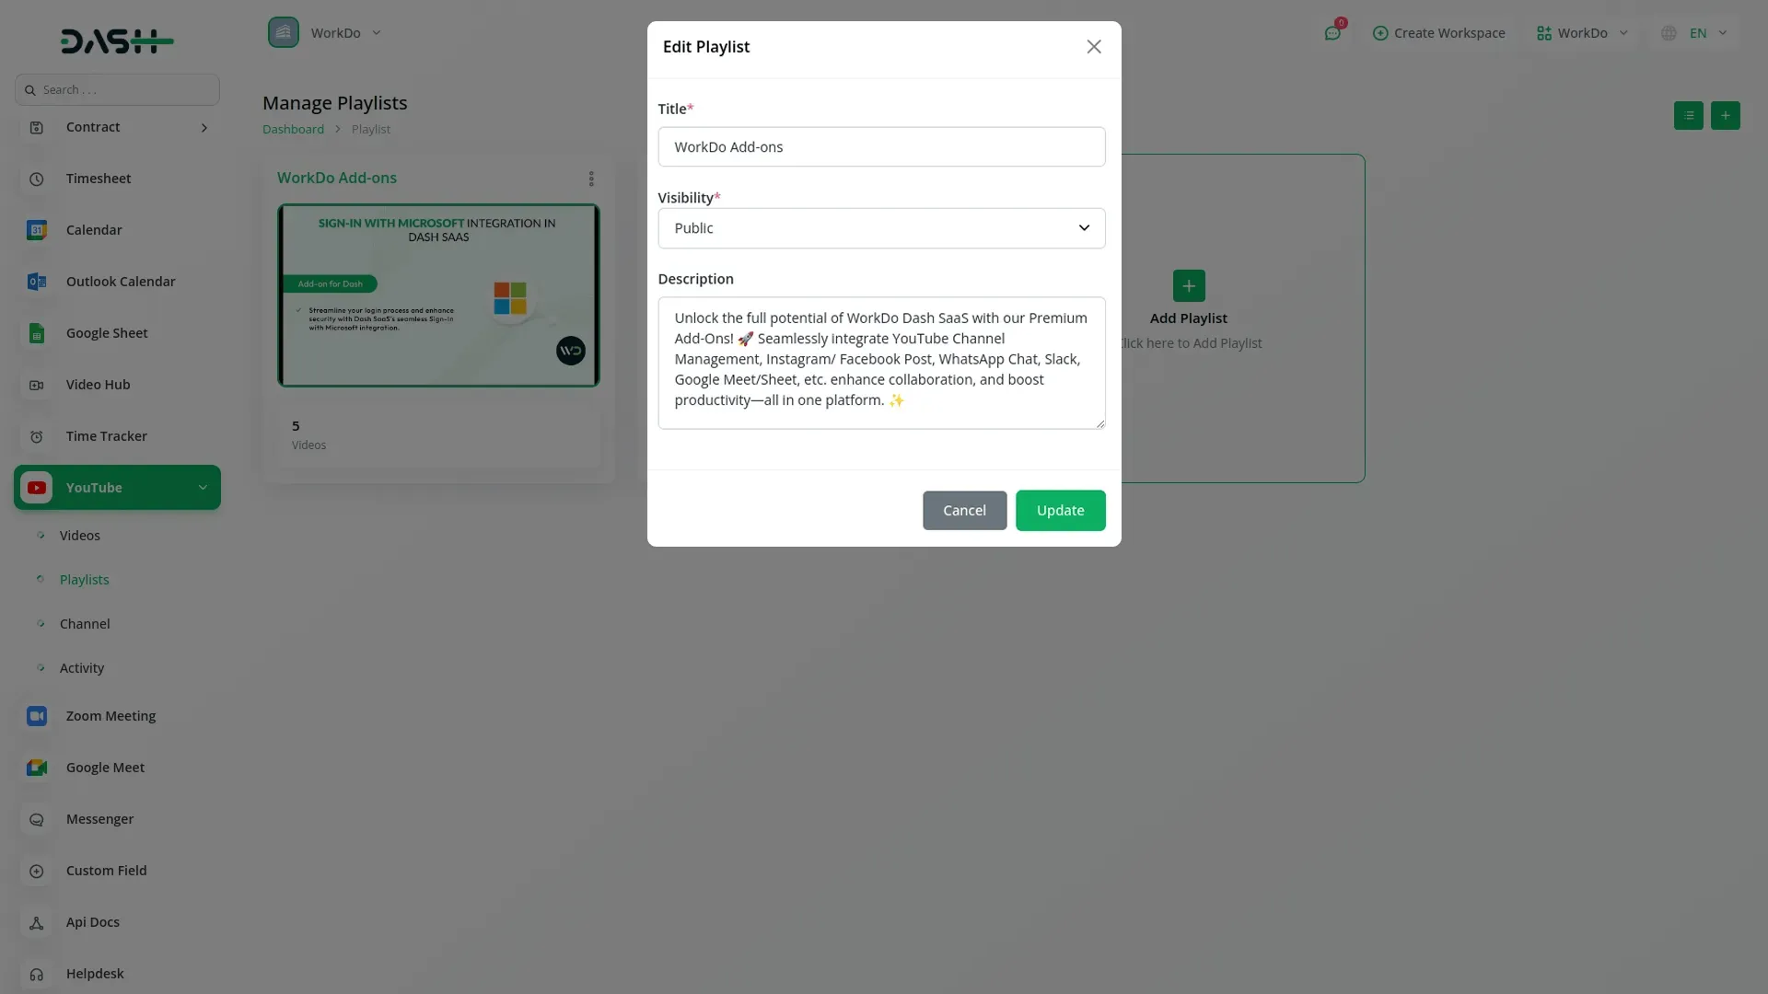Click into the Title input field

pyautogui.click(x=881, y=147)
